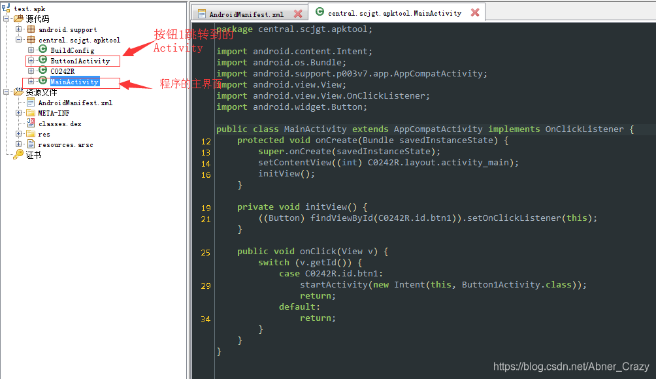The width and height of the screenshot is (656, 379).
Task: Click the findViewById setOnClickListener line
Action: pyautogui.click(x=427, y=218)
